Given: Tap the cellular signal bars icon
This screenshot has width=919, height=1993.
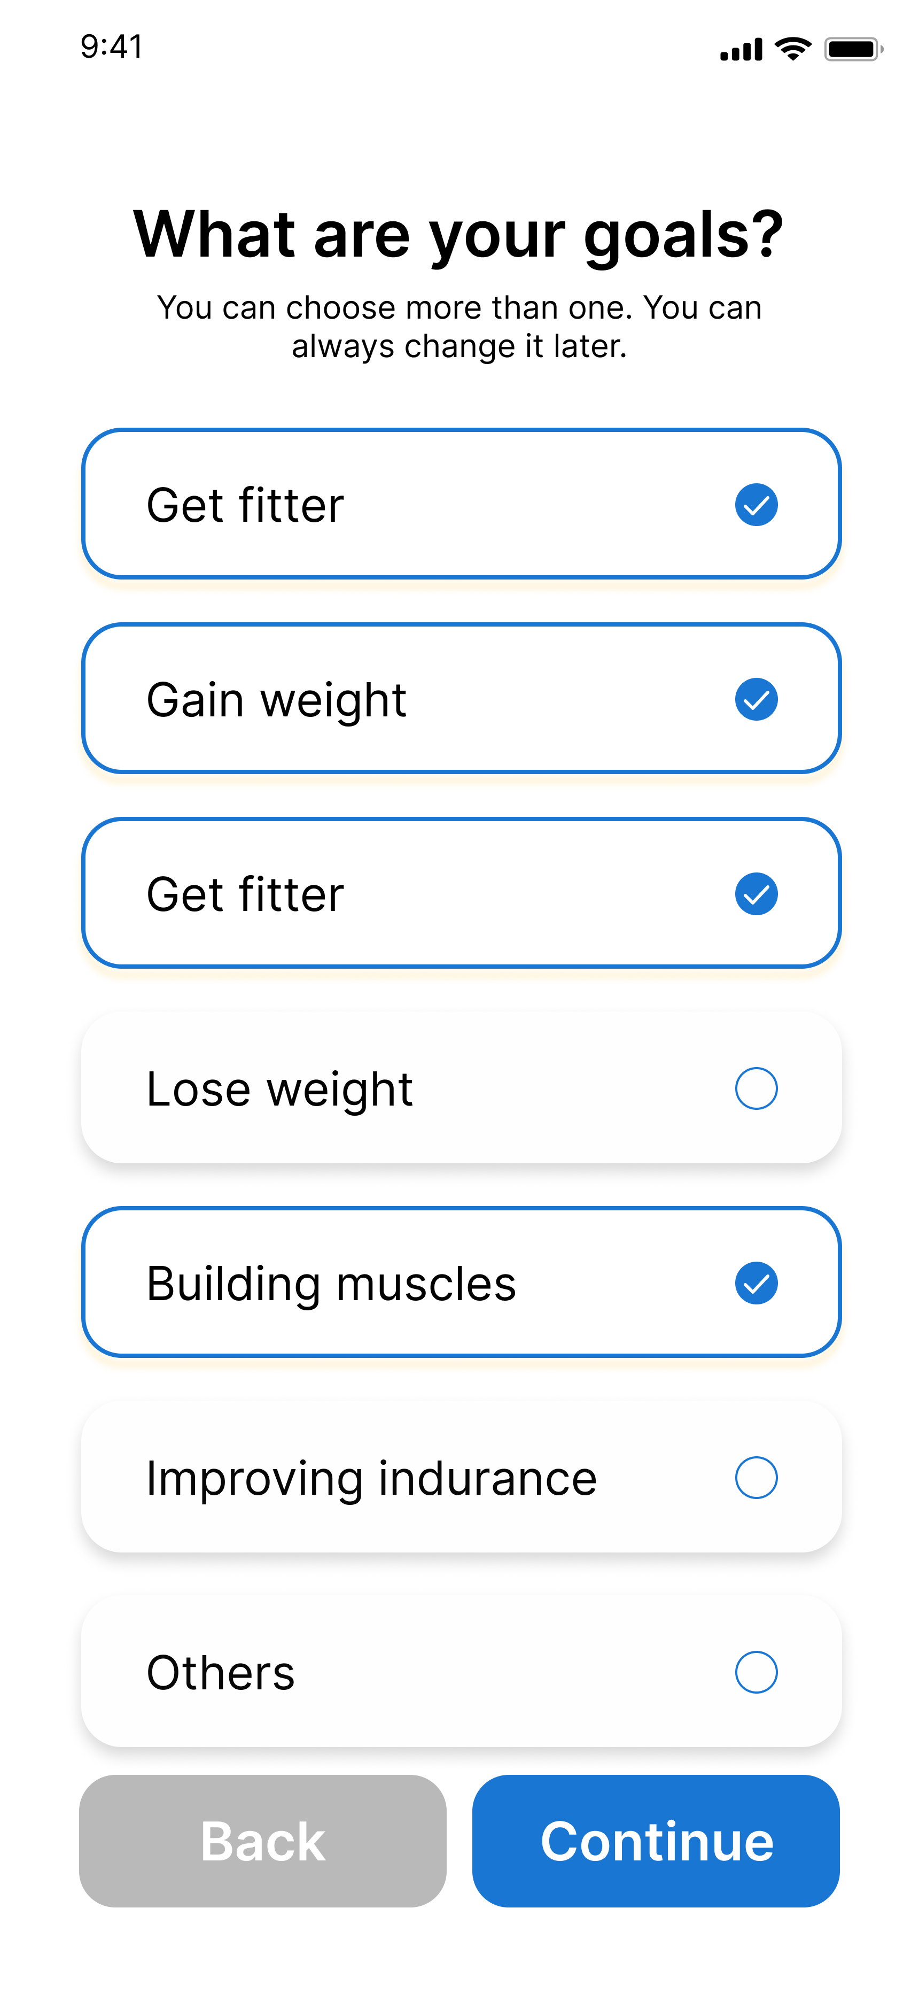Looking at the screenshot, I should [x=741, y=50].
